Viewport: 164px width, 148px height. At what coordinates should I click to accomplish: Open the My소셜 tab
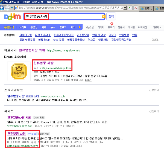90,27
